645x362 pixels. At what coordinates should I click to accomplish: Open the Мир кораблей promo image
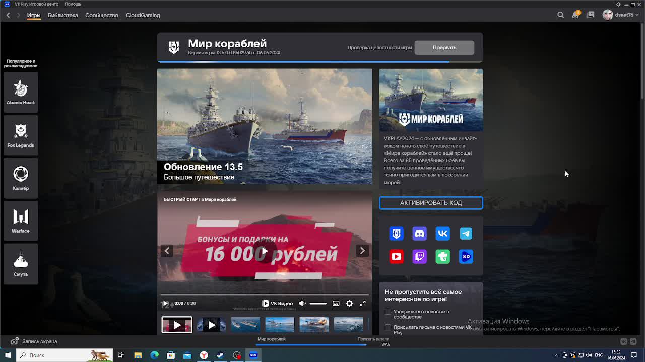pos(431,100)
